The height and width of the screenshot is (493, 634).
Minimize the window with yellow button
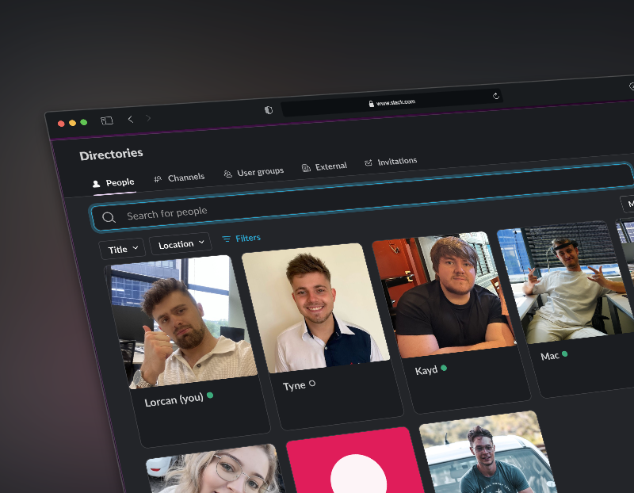click(72, 123)
